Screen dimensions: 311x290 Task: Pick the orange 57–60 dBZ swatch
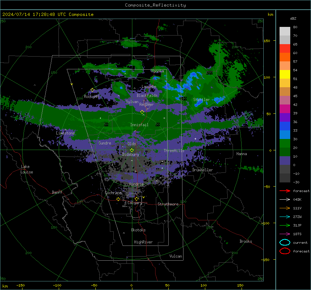(x=285, y=57)
